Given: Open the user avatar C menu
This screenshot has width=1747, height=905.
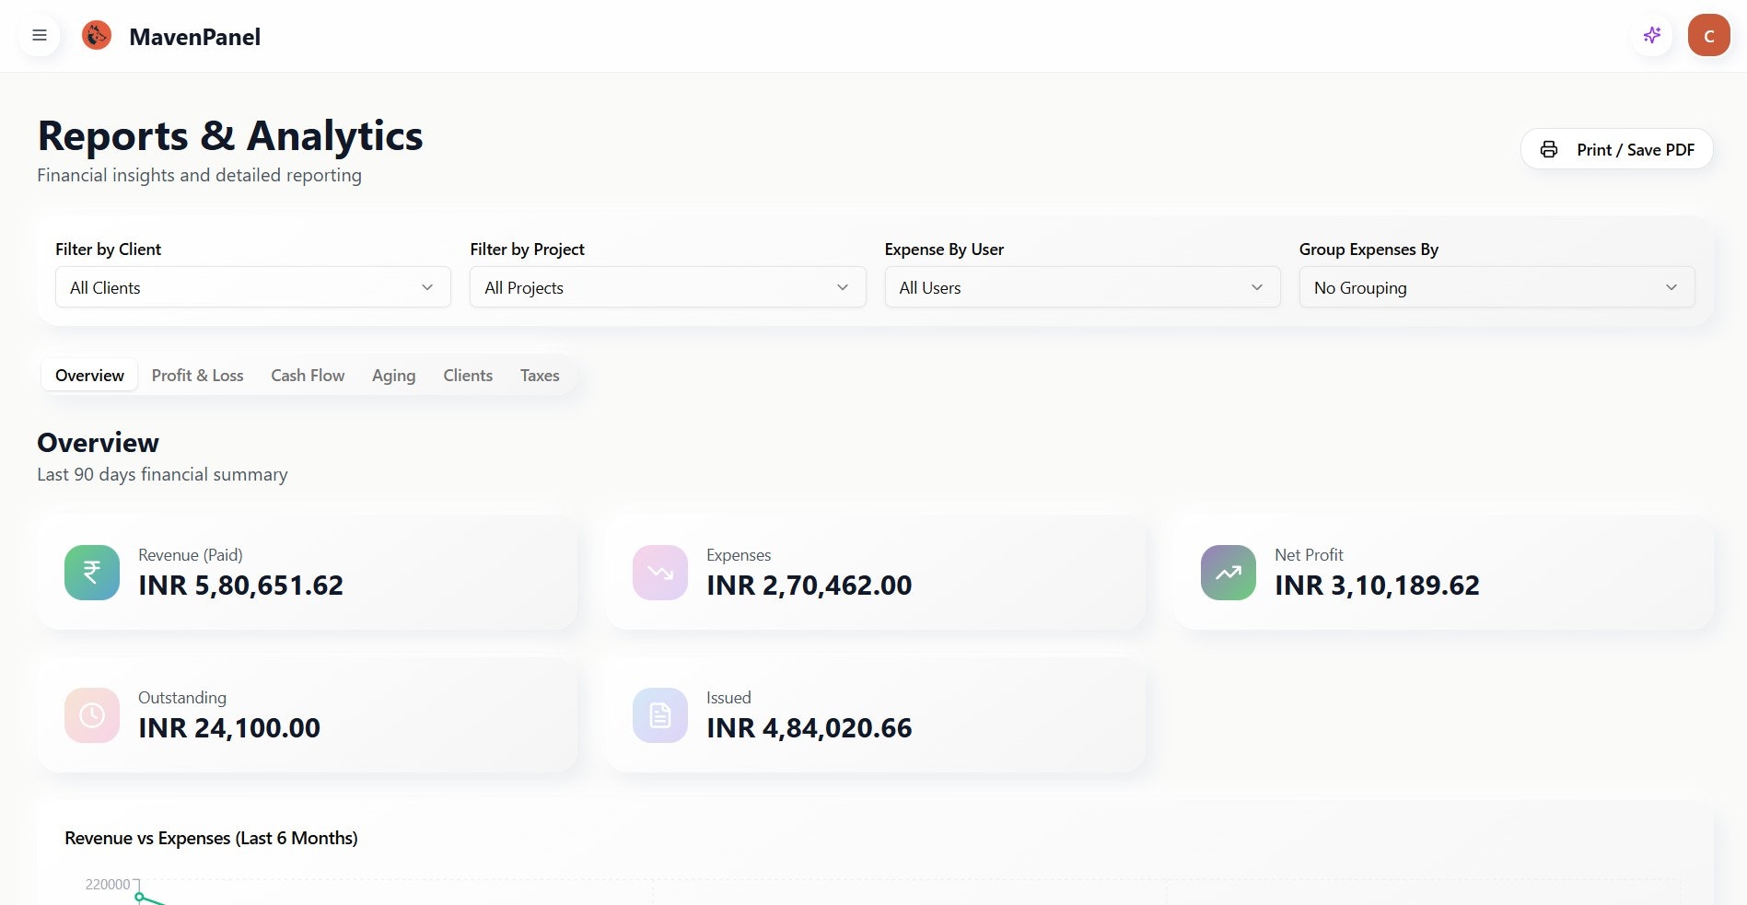Looking at the screenshot, I should [x=1708, y=36].
